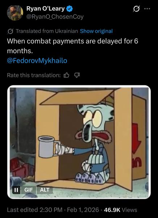Image resolution: width=158 pixels, height=218 pixels.
Task: Click the blue verified badge
Action: coord(70,9)
